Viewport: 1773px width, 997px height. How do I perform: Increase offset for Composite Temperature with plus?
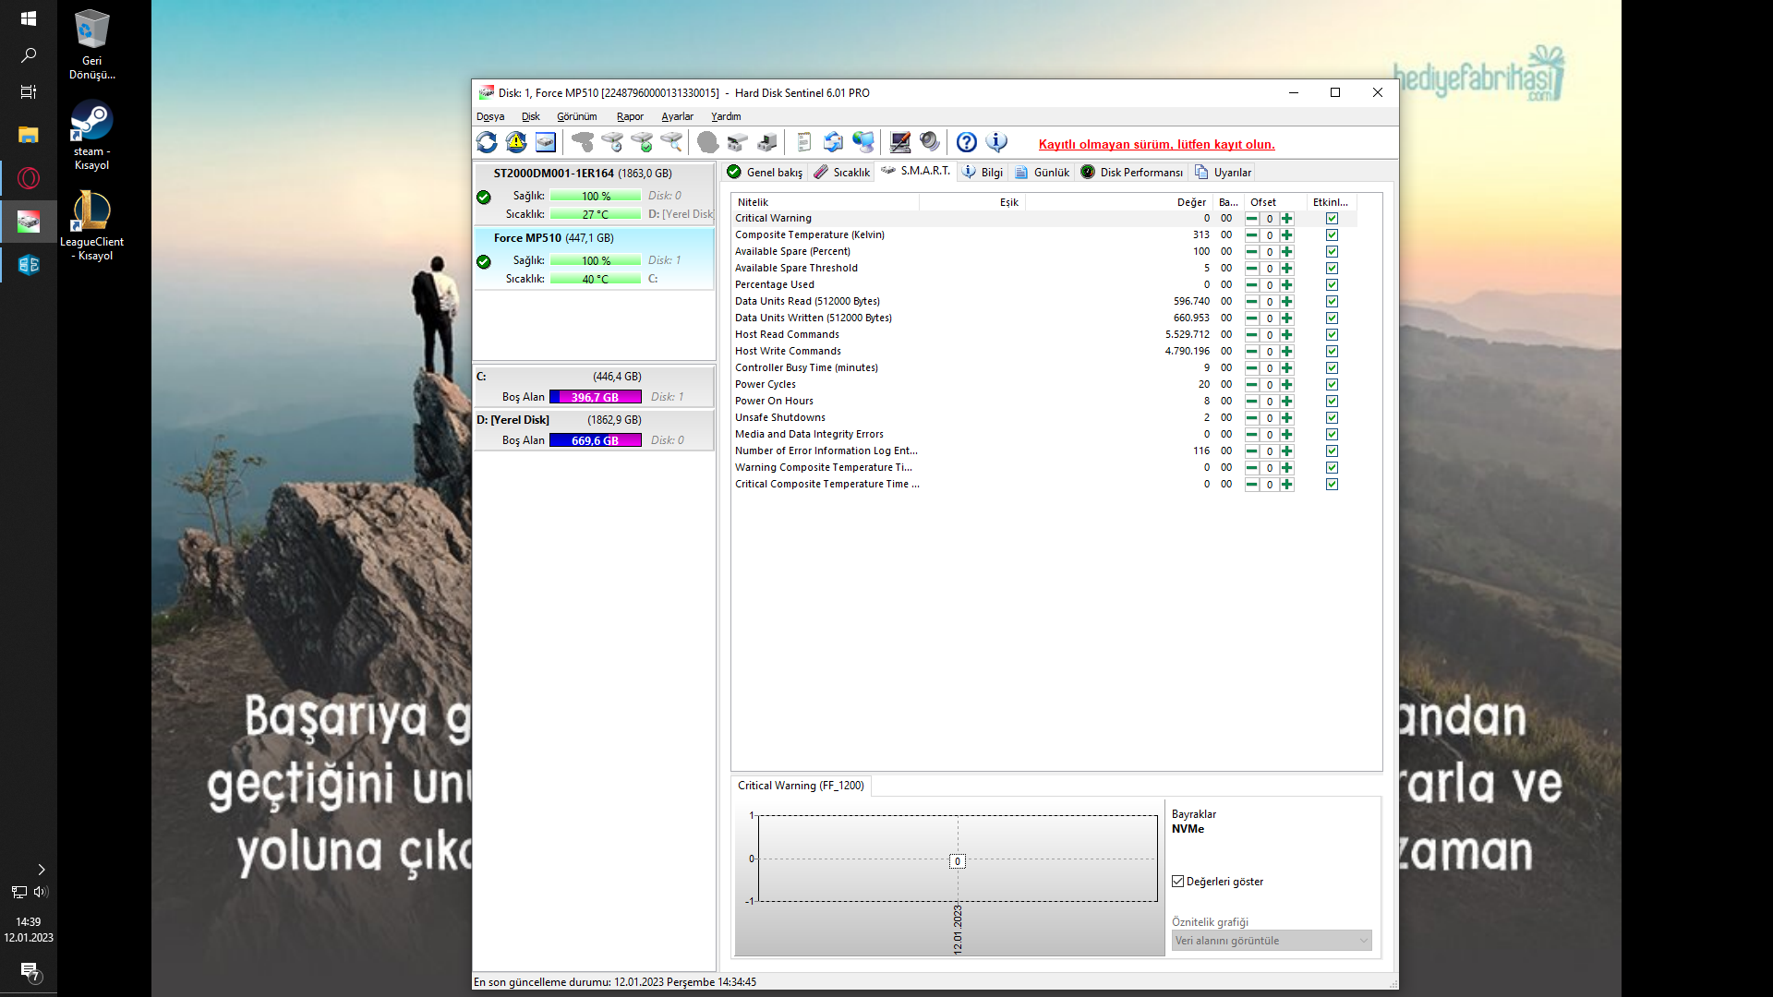[x=1286, y=235]
